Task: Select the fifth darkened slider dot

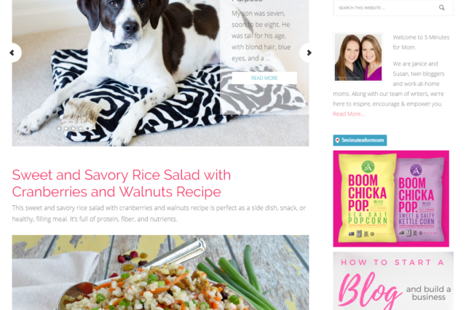Action: coord(87,128)
